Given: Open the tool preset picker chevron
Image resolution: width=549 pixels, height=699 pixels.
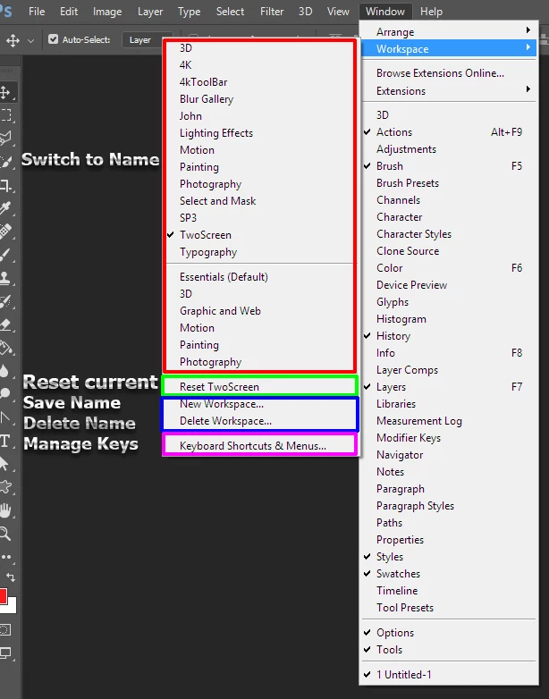Looking at the screenshot, I should click(x=30, y=40).
